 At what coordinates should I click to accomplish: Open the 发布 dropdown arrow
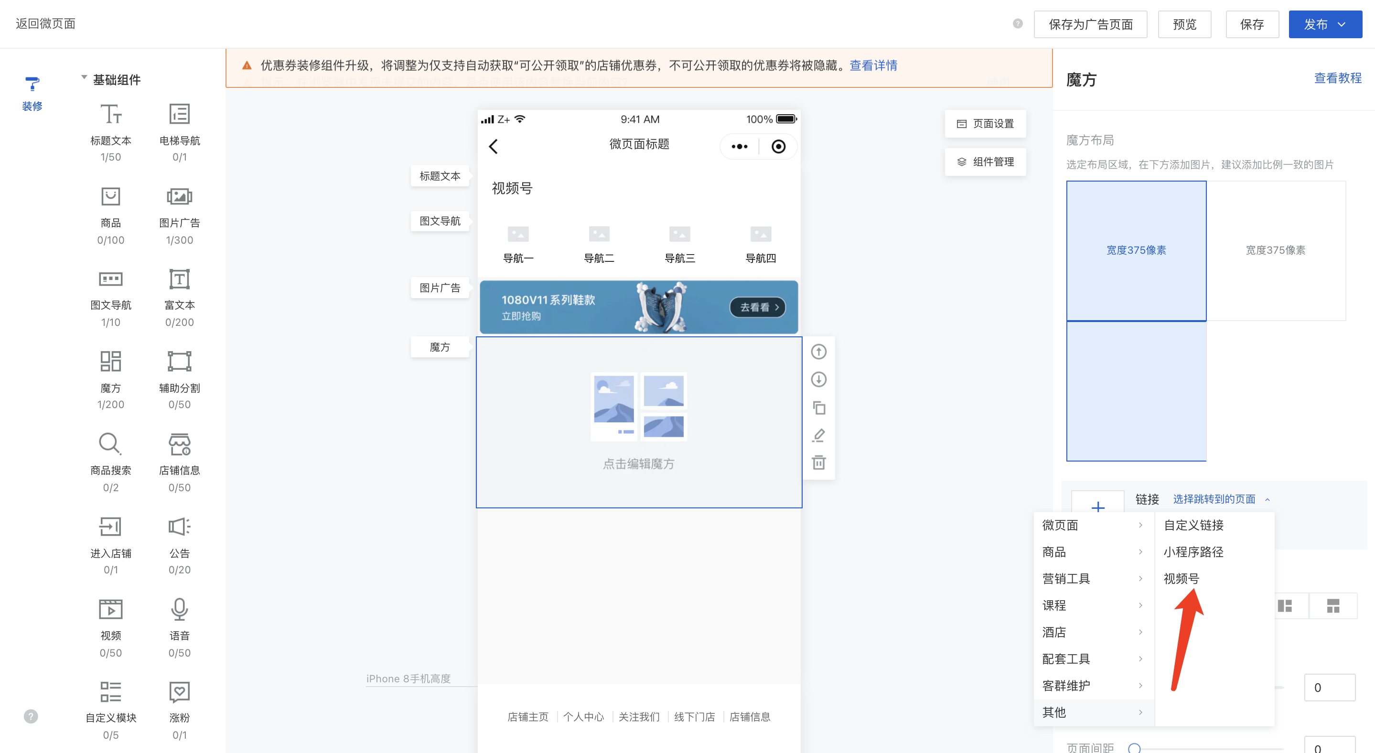[x=1342, y=24]
